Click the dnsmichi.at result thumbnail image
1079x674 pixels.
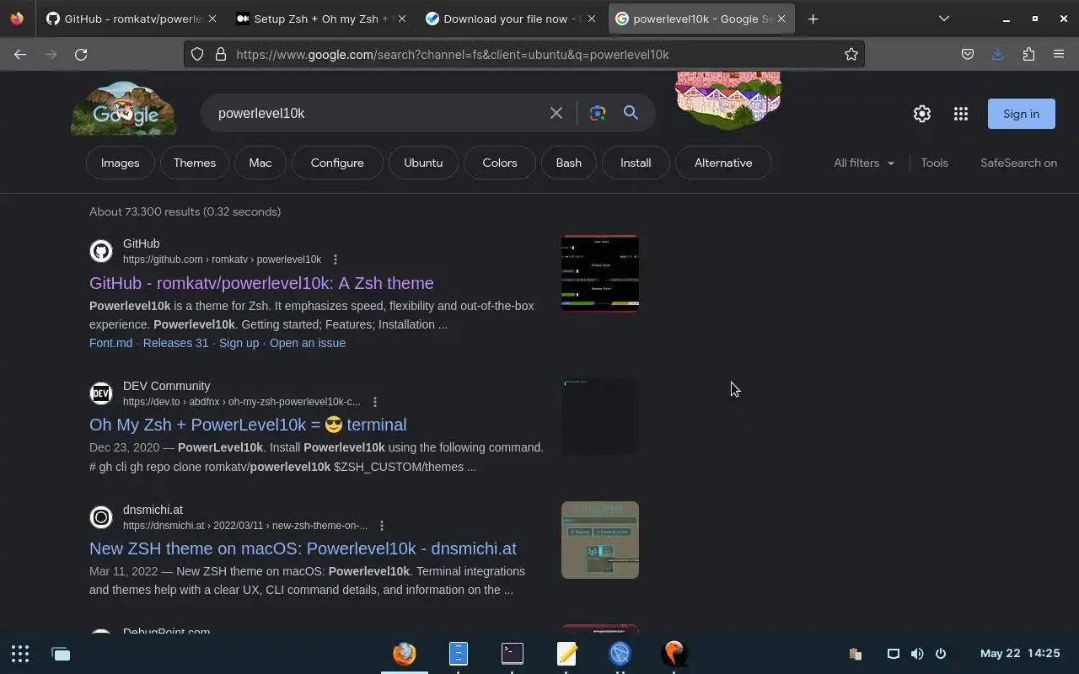coord(600,540)
